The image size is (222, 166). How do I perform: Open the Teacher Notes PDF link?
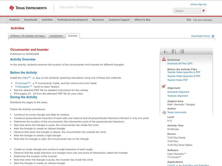(177, 80)
